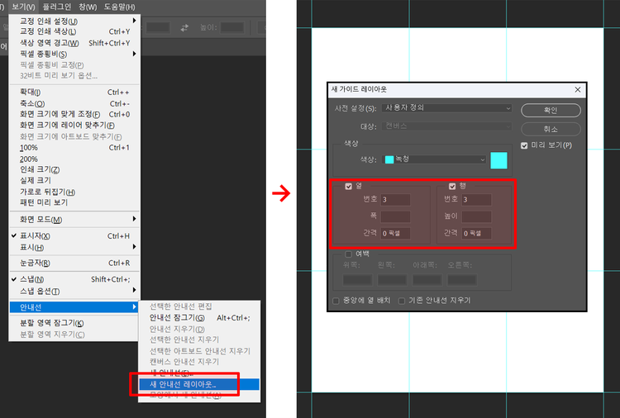Screen dimensions: 620x418
Task: Choose 축소(O) zoom out item
Action: click(74, 103)
